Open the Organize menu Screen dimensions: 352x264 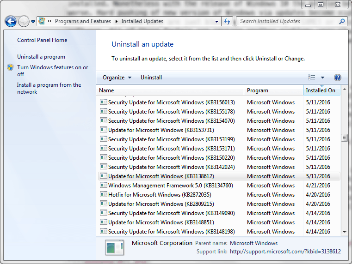pyautogui.click(x=117, y=78)
